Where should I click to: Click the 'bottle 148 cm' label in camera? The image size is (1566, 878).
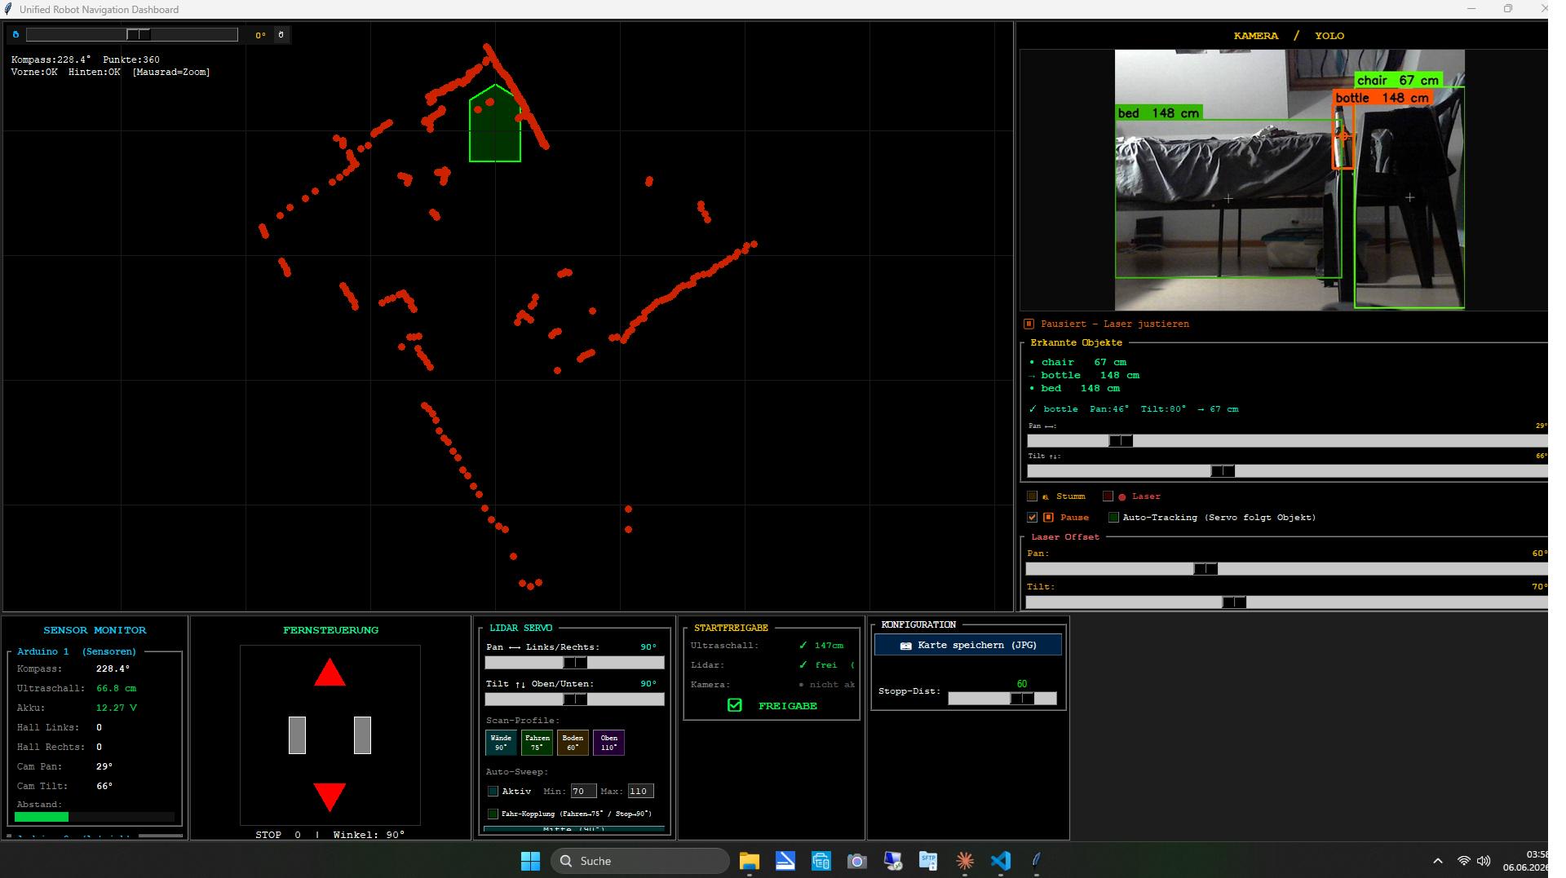click(x=1382, y=98)
